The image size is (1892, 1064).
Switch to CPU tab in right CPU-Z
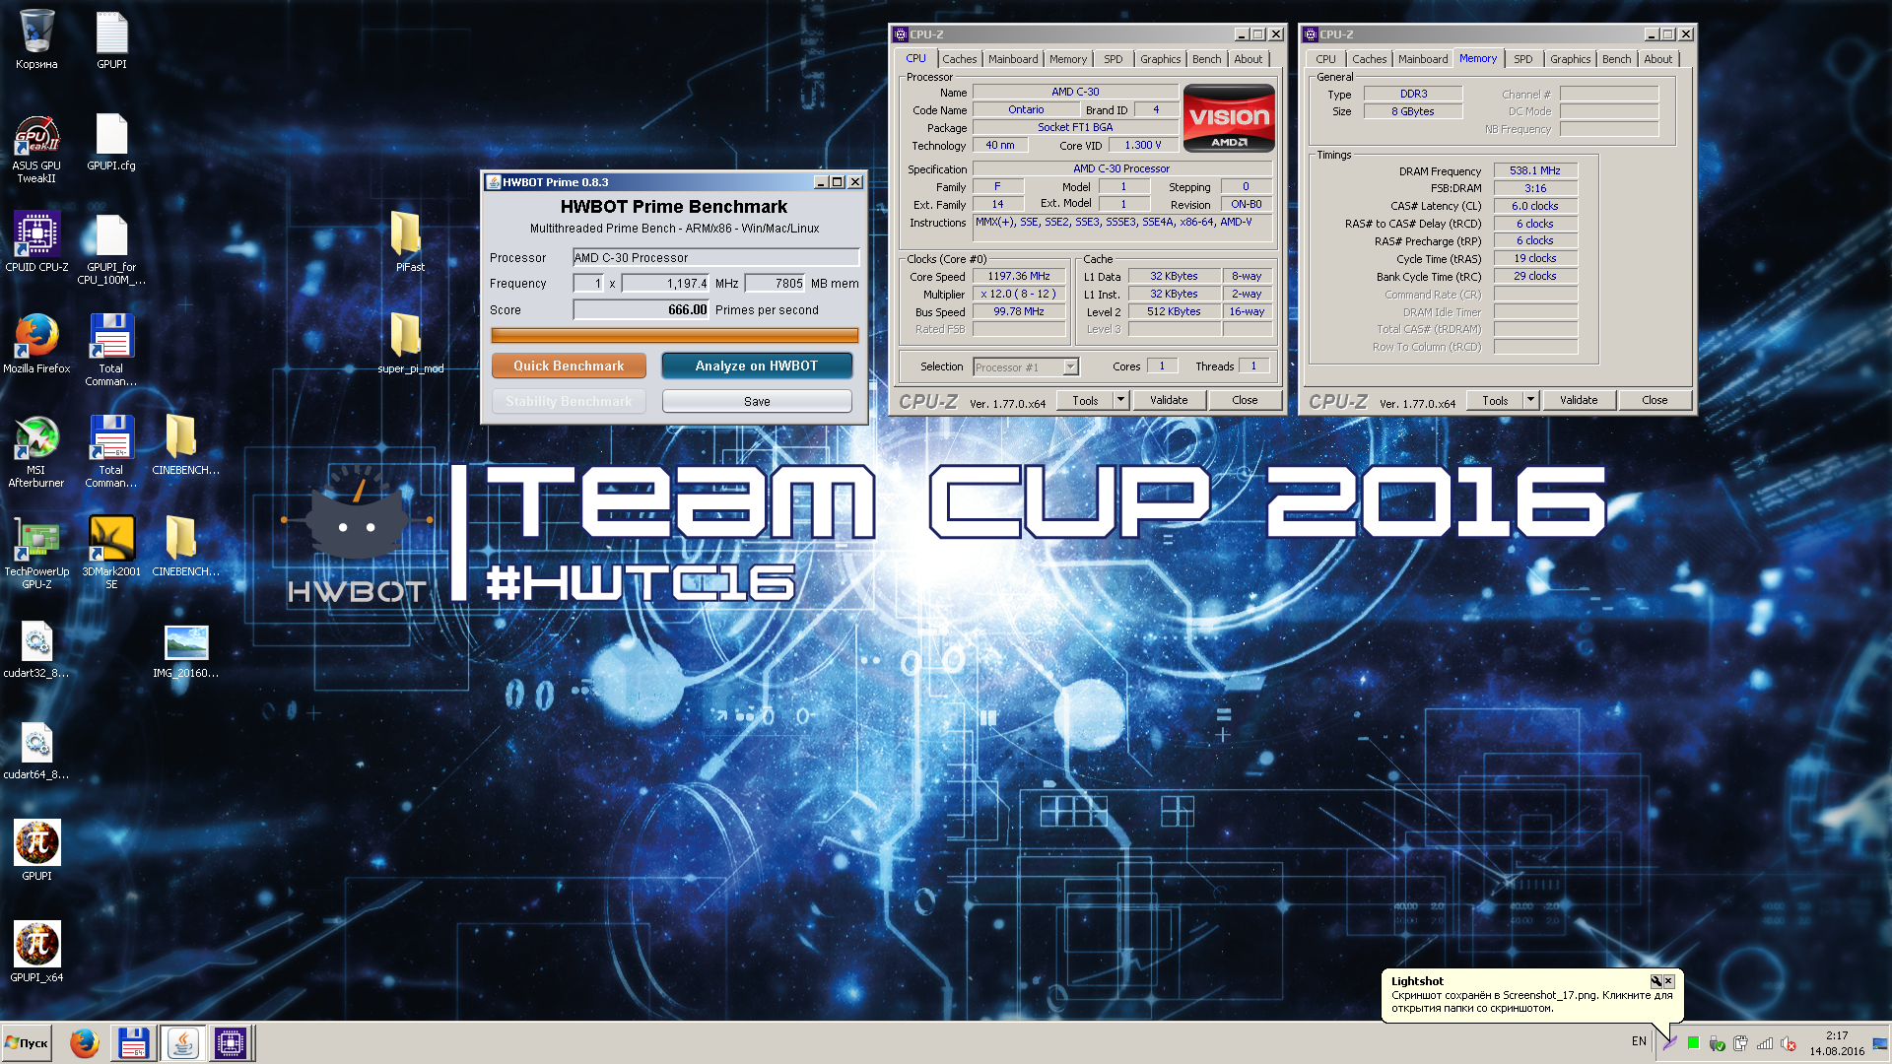(1325, 59)
